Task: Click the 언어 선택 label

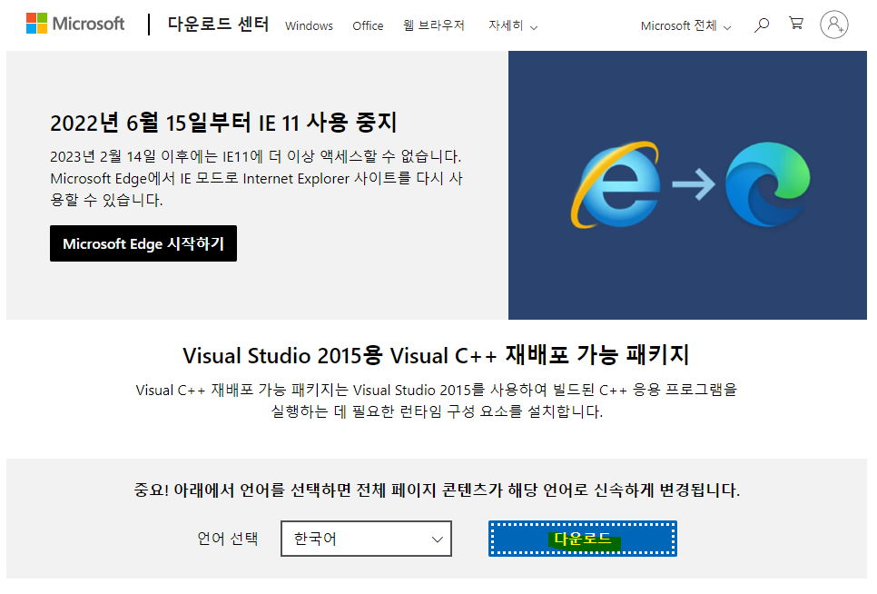Action: pos(228,539)
